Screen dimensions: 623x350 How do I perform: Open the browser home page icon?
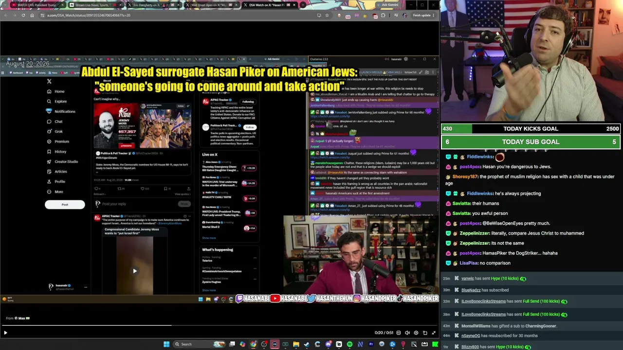coord(32,15)
